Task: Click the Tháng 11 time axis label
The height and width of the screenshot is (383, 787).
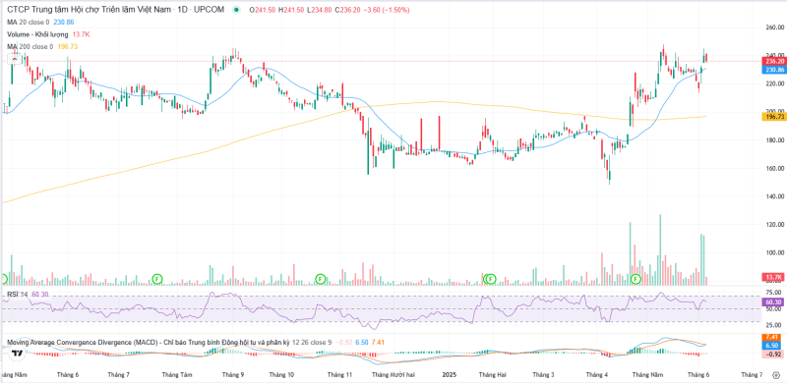Action: coord(339,374)
